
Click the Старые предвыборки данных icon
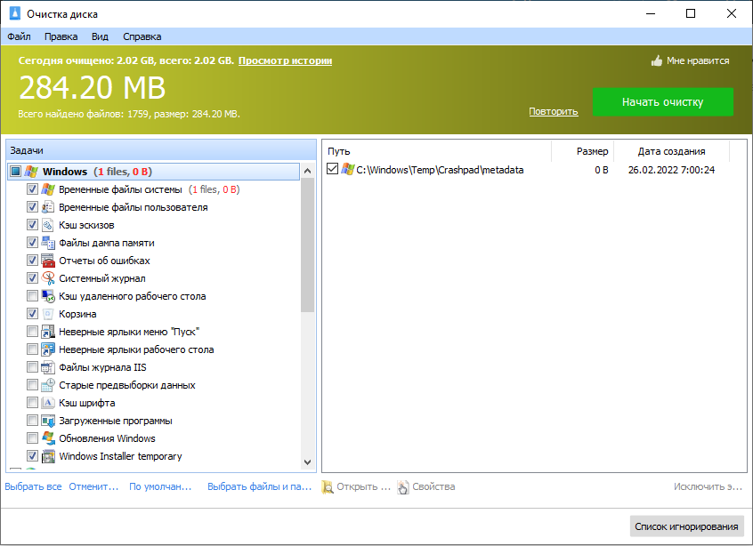pos(47,384)
